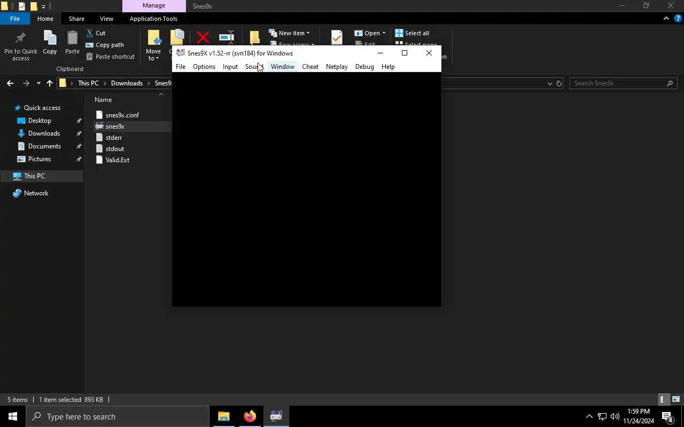Image resolution: width=684 pixels, height=427 pixels.
Task: Switch to Application Tools tab
Action: coord(153,19)
